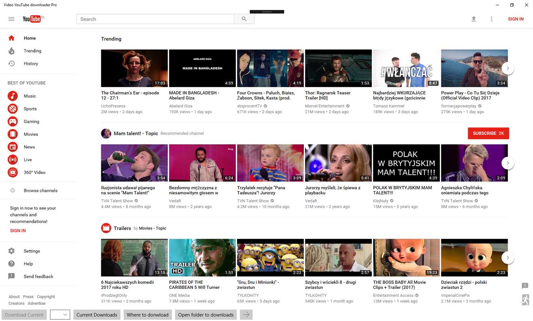The image size is (533, 321).
Task: Click the exit door icon at bottom right
Action: 525,300
